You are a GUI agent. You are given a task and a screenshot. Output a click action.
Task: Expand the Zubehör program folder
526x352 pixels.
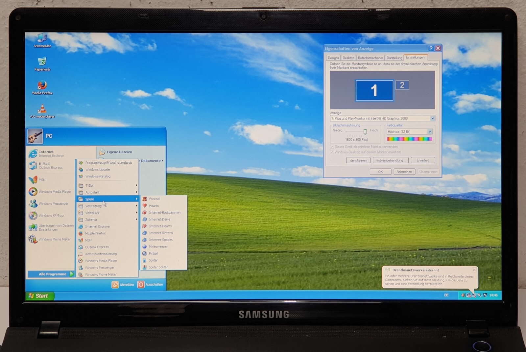[x=108, y=220]
